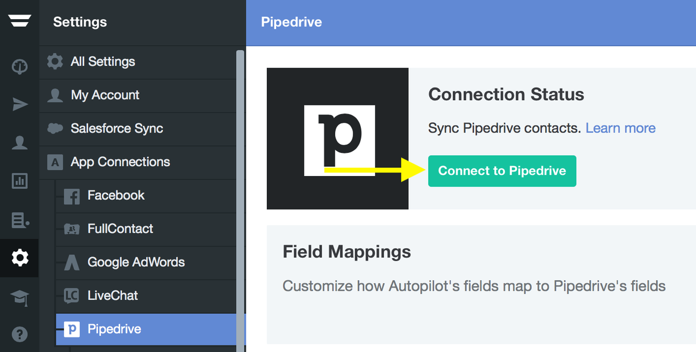Open the help question mark icon
Image resolution: width=696 pixels, height=352 pixels.
tap(20, 334)
